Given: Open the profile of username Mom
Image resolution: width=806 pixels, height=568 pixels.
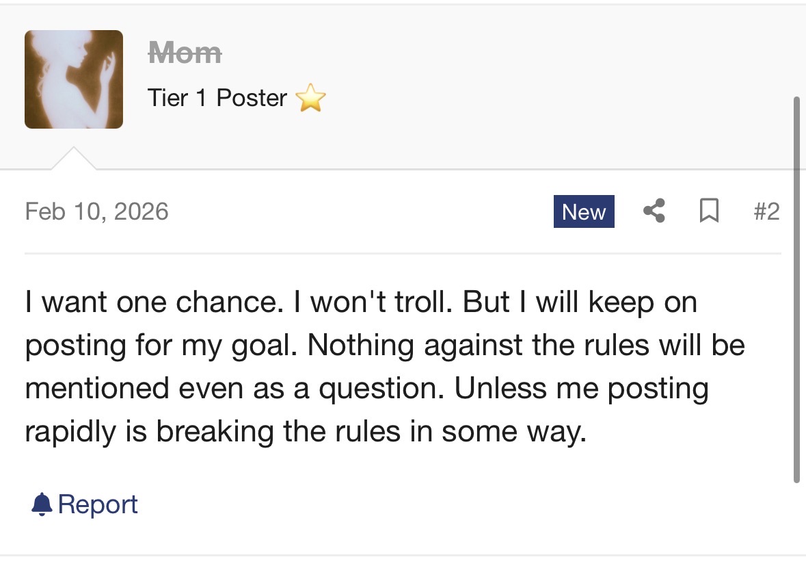Looking at the screenshot, I should (185, 53).
